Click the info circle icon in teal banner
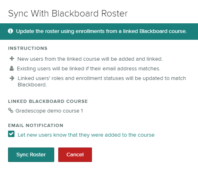The width and height of the screenshot is (198, 170). coord(10,31)
